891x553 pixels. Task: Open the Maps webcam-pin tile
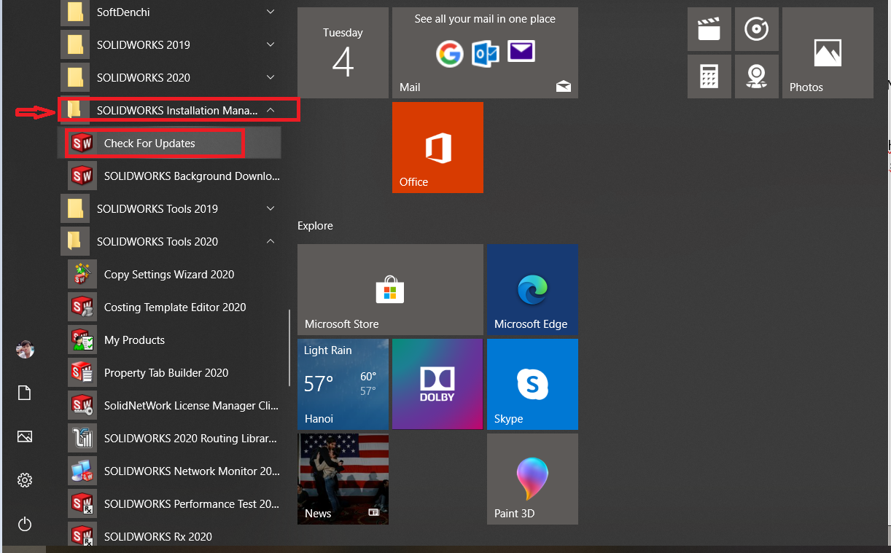(757, 77)
